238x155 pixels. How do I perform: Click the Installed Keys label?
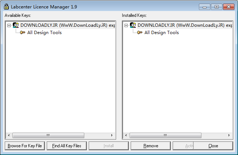pyautogui.click(x=134, y=15)
